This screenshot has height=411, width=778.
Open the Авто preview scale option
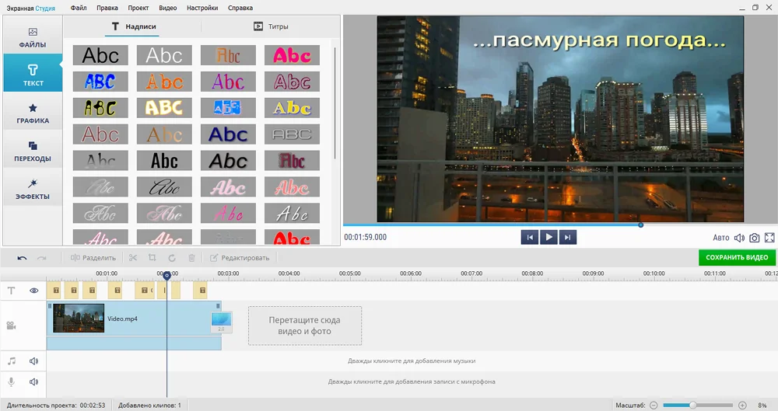pos(721,238)
